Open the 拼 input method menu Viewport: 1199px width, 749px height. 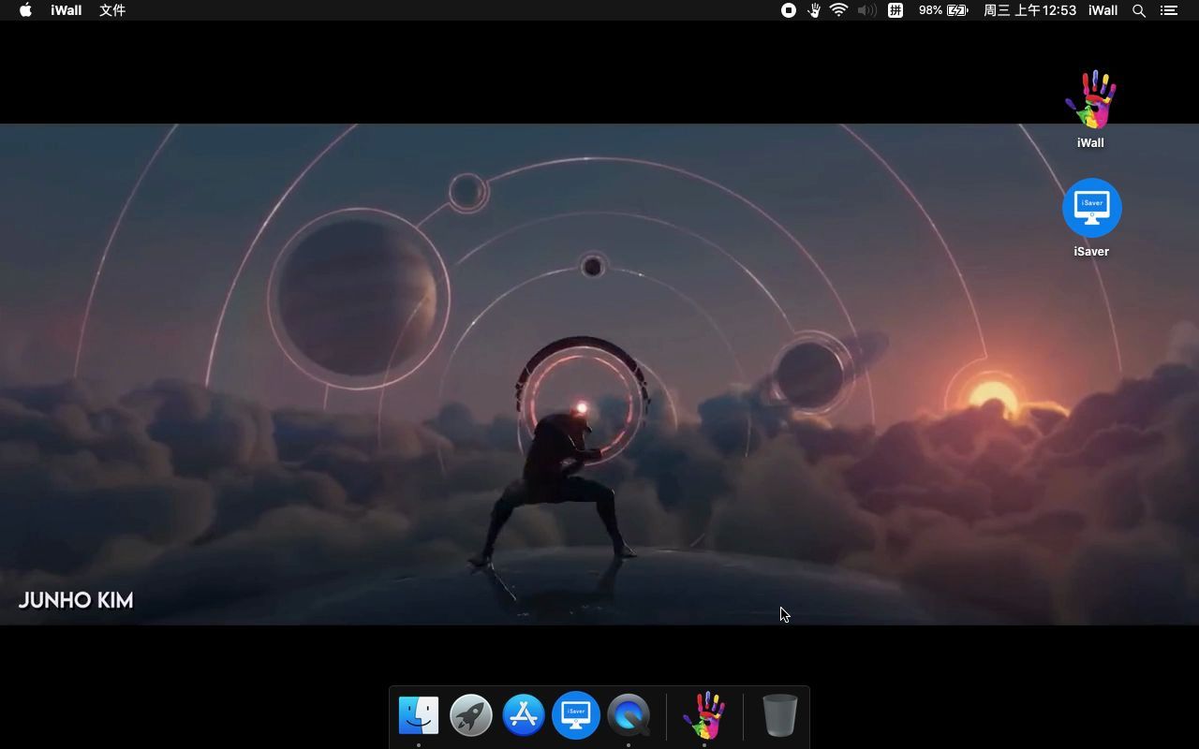point(896,10)
